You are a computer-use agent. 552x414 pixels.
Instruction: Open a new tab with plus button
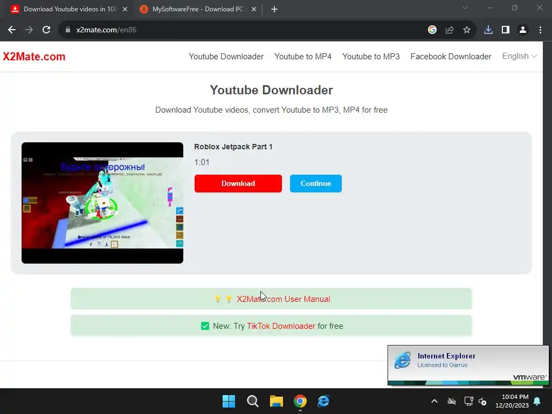pyautogui.click(x=274, y=10)
